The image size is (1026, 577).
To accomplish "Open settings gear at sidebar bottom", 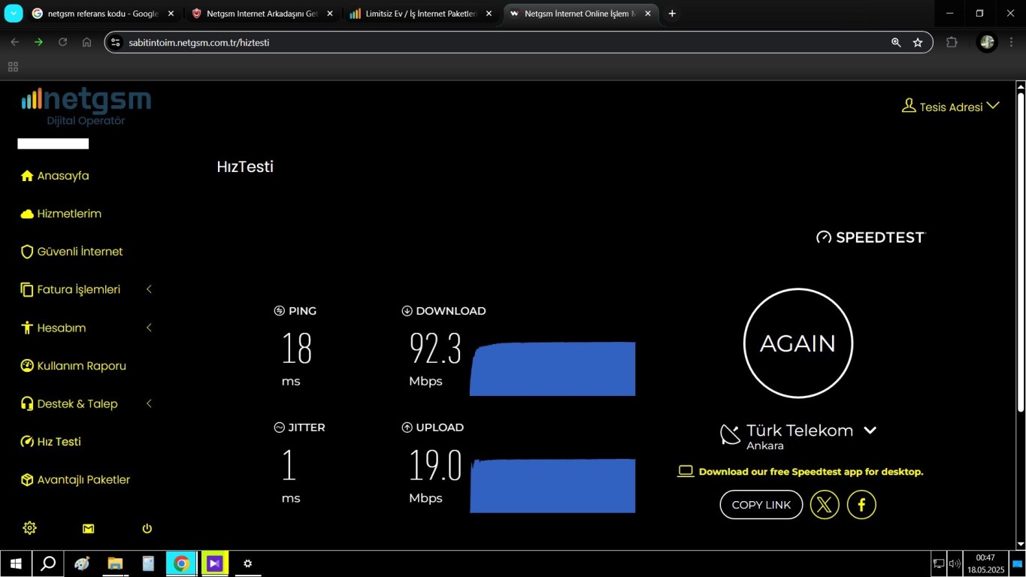I will click(29, 528).
